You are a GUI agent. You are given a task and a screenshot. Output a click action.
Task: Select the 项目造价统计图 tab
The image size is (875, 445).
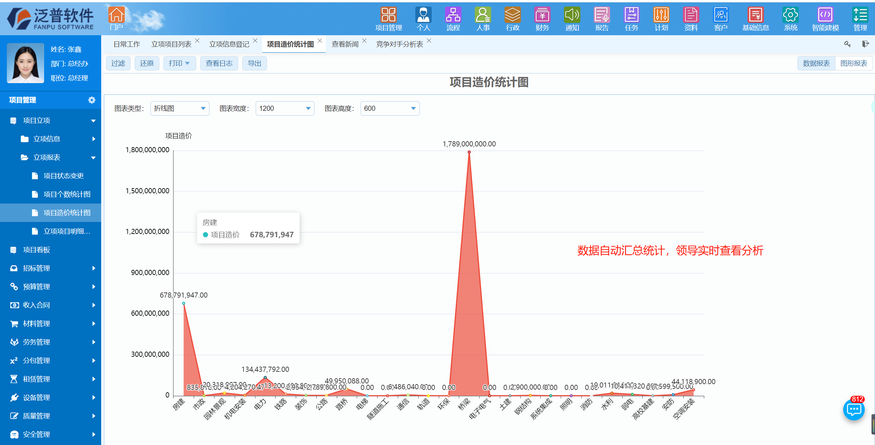tap(290, 44)
